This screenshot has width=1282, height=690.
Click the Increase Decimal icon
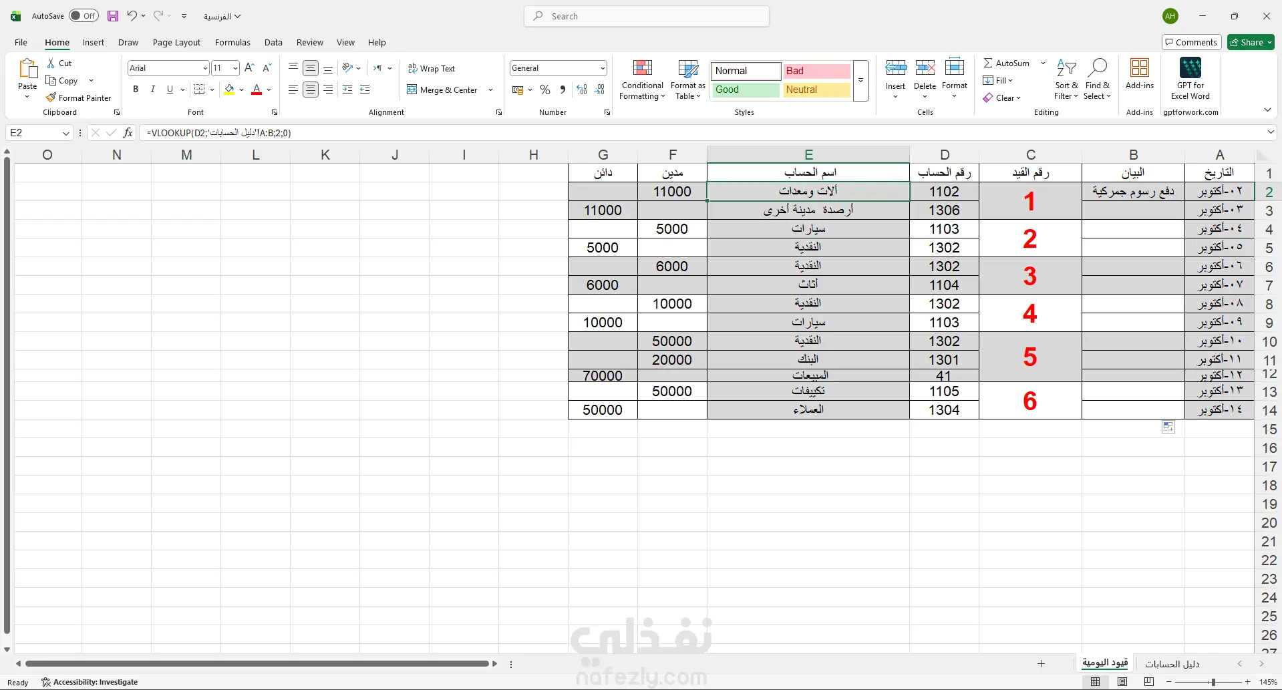(582, 90)
